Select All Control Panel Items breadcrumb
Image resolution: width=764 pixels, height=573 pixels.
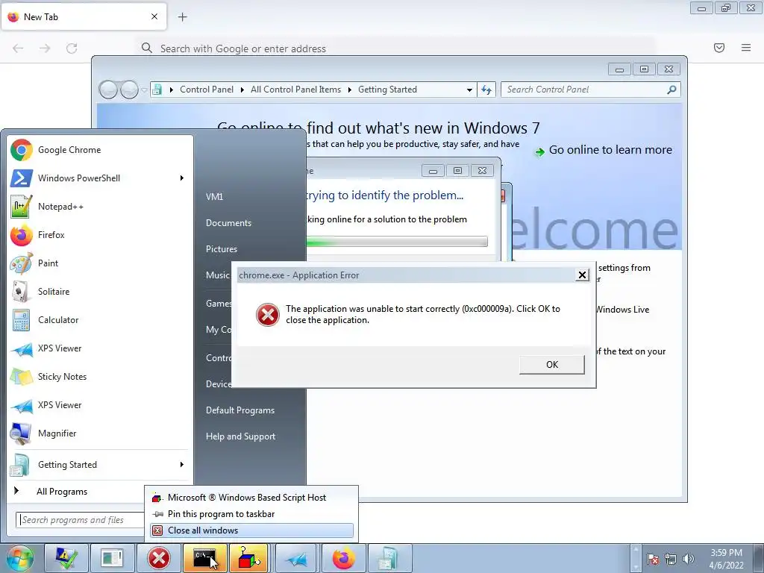click(x=295, y=90)
